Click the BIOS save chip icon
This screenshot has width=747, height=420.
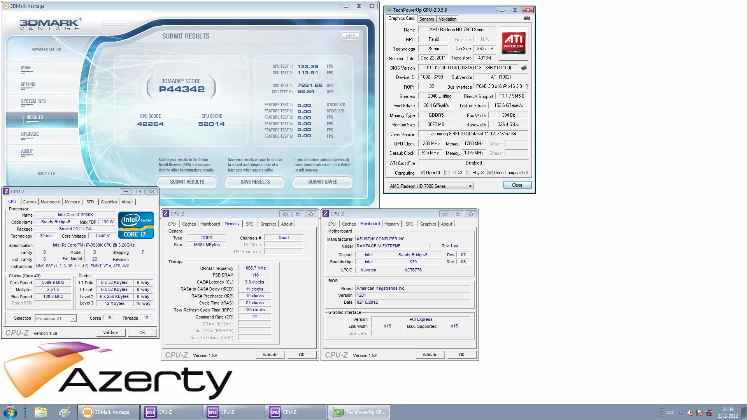click(x=524, y=68)
